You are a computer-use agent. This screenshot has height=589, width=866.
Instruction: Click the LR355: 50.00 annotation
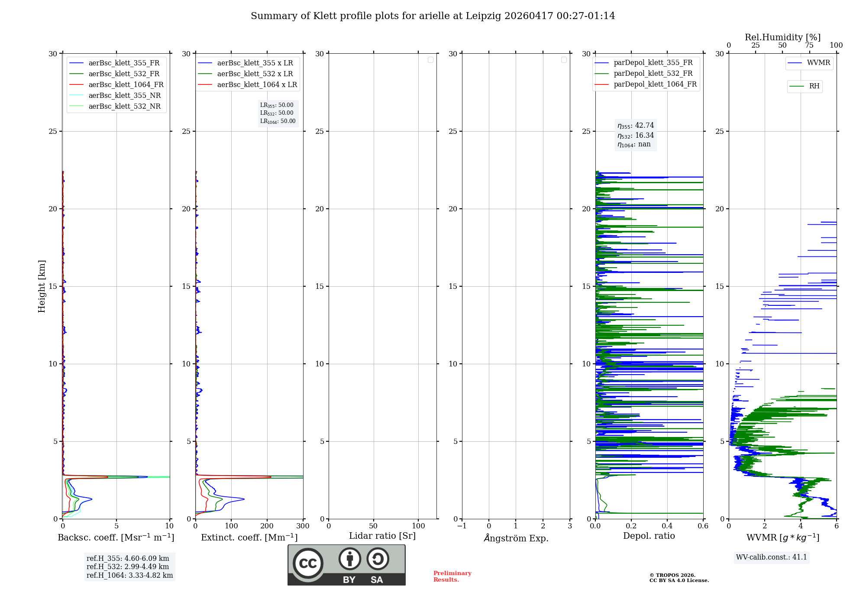coord(277,105)
